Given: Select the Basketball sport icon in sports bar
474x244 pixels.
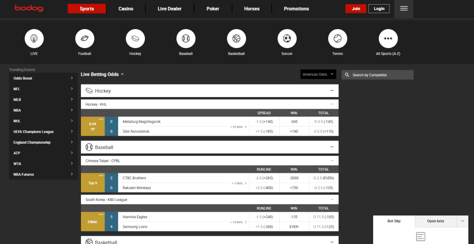Looking at the screenshot, I should 237,39.
